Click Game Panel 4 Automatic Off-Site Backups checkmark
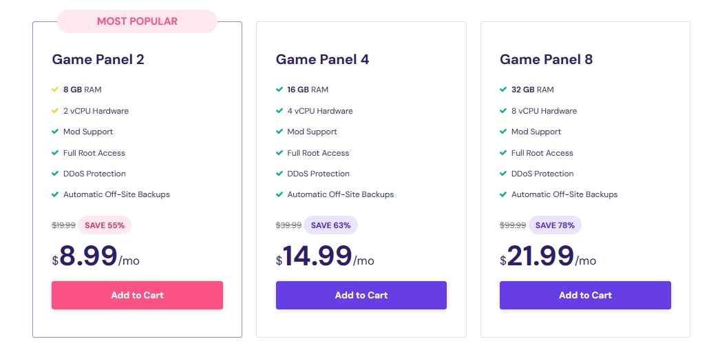This screenshot has width=709, height=348. [x=279, y=194]
